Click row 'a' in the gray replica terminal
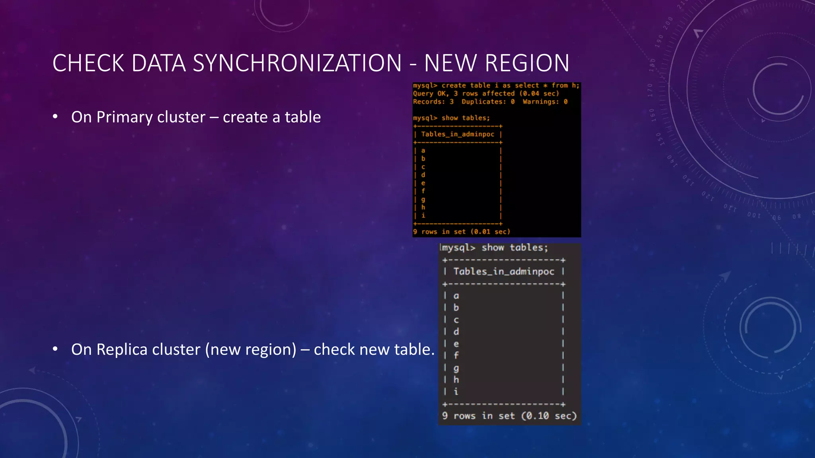815x458 pixels. 456,296
